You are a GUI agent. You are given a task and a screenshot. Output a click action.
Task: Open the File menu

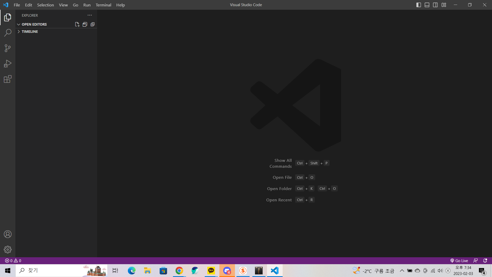click(x=17, y=5)
